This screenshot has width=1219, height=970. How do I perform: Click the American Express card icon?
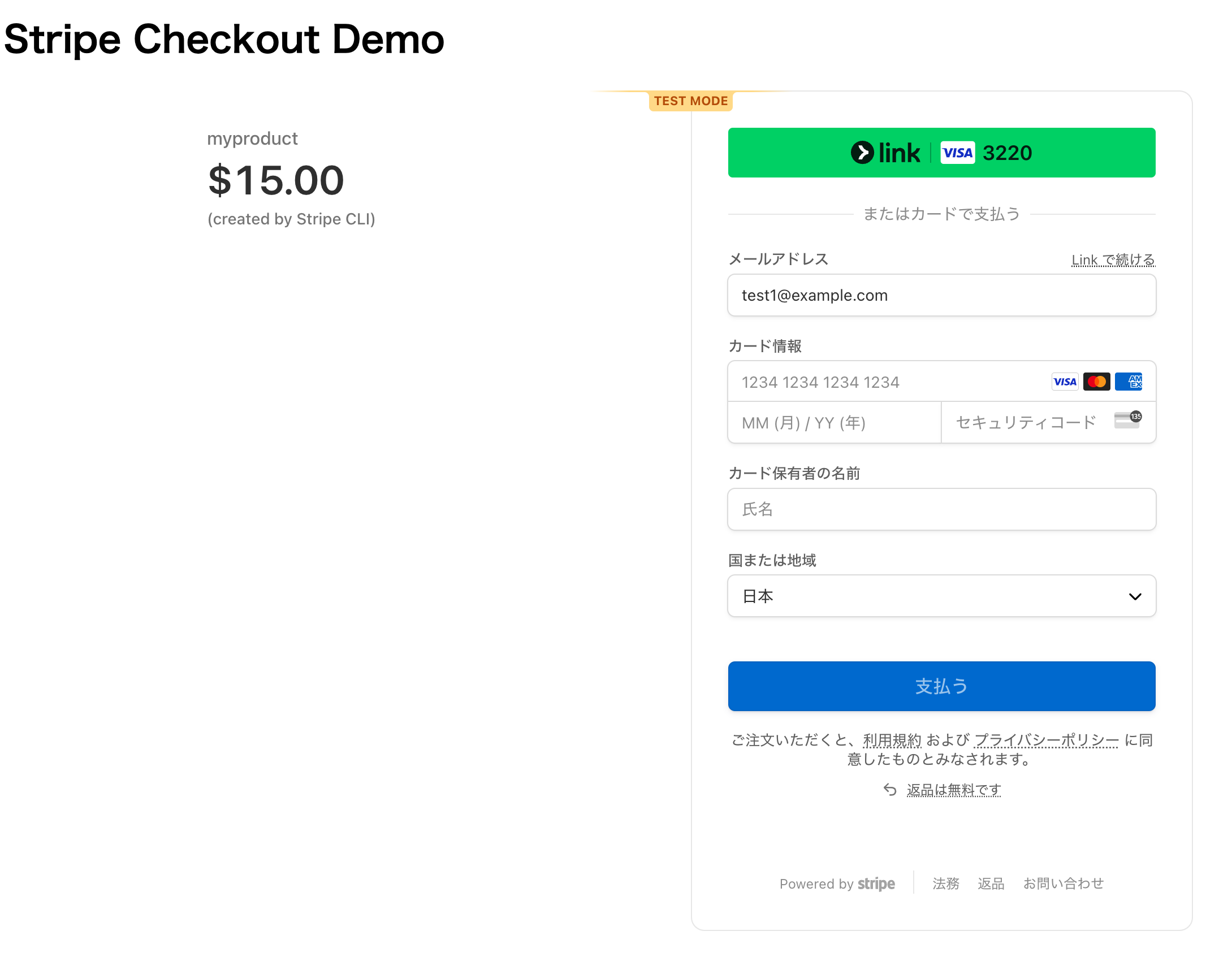coord(1129,382)
